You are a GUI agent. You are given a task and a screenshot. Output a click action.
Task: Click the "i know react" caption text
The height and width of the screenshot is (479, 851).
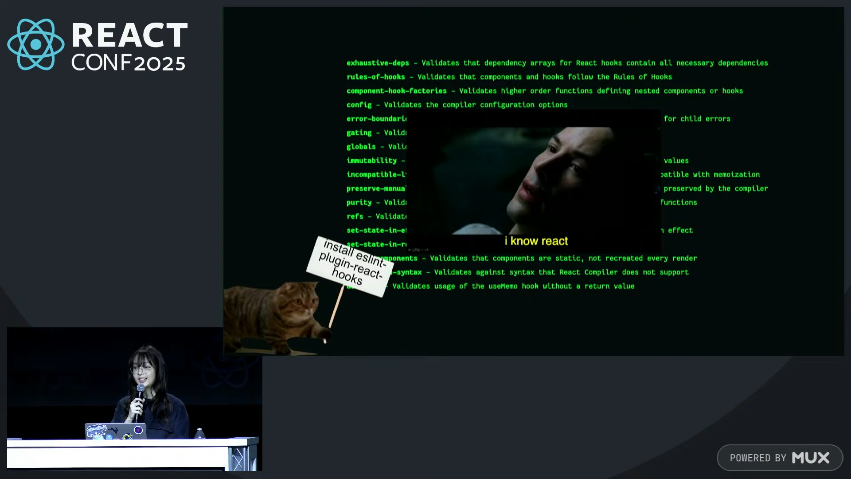[536, 241]
